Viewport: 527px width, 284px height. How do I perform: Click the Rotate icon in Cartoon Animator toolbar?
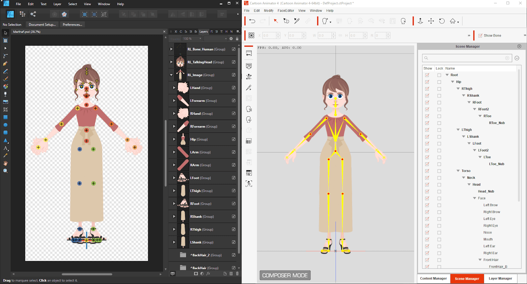(x=442, y=21)
